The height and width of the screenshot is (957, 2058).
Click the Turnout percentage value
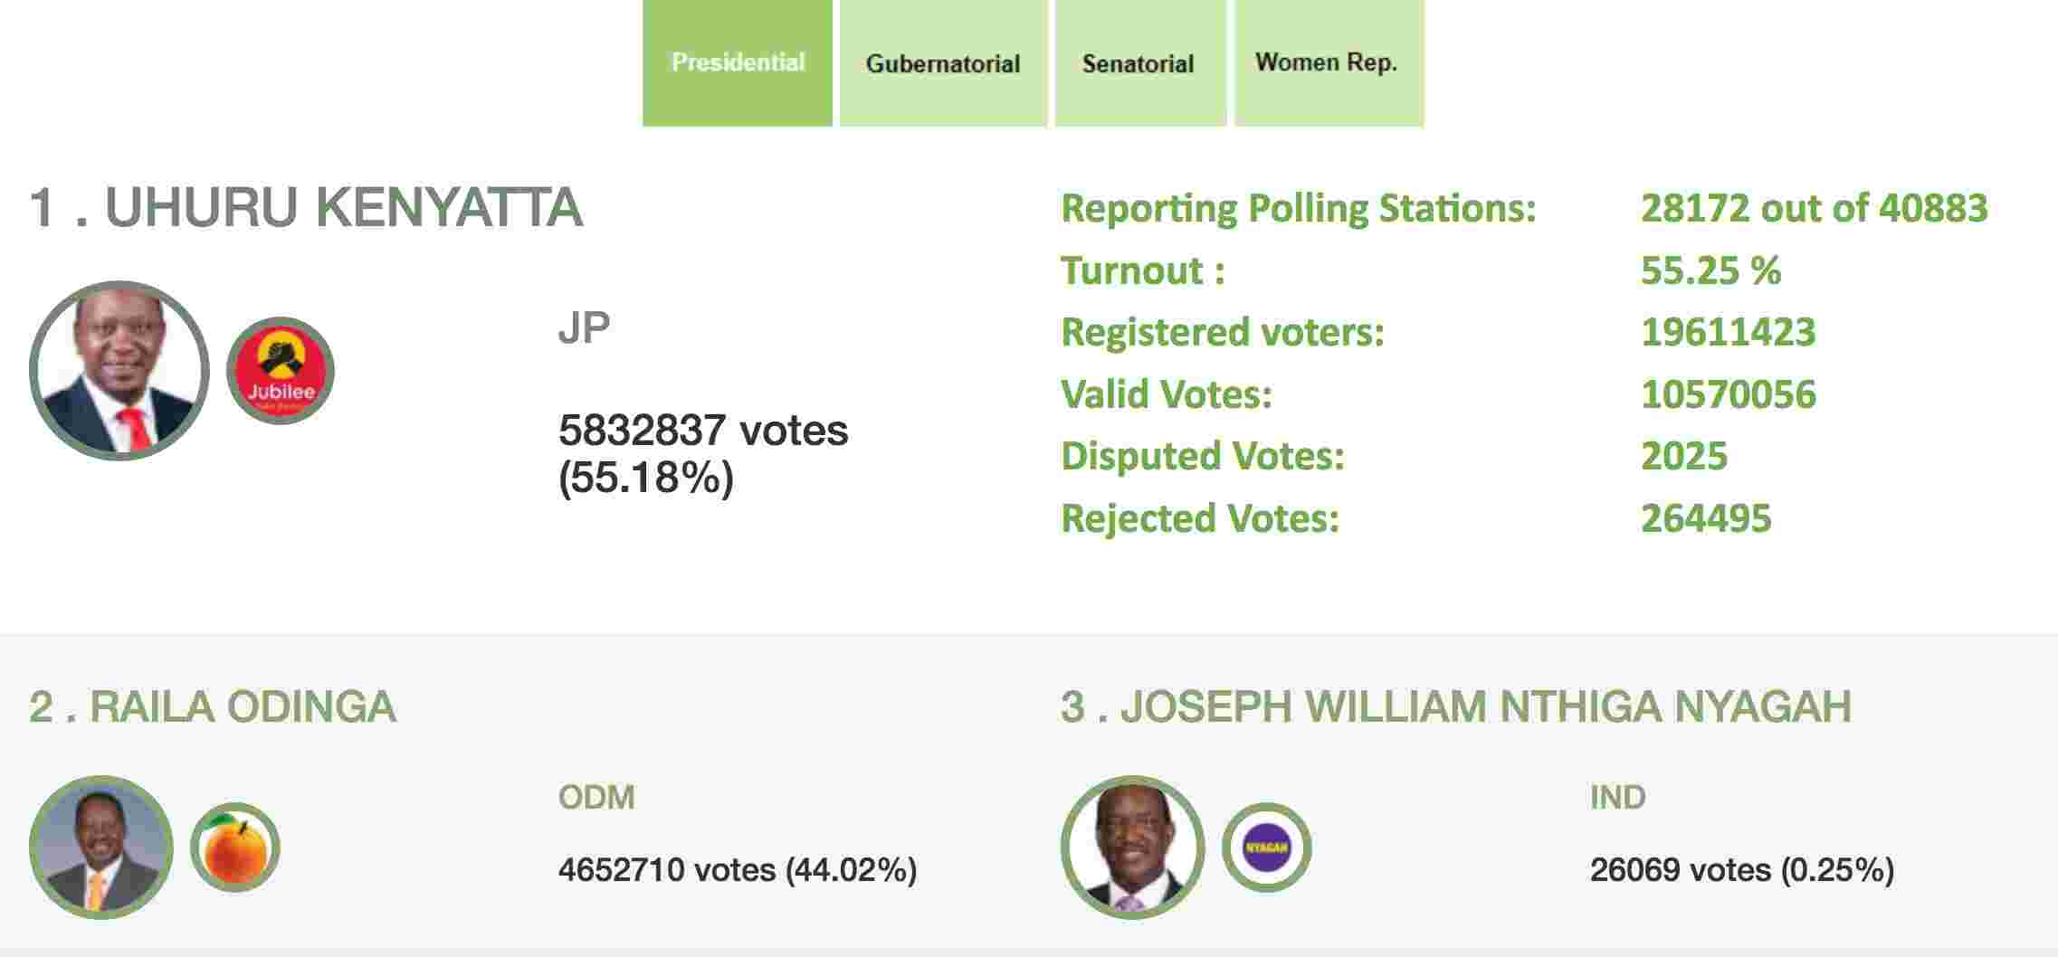click(x=1710, y=270)
